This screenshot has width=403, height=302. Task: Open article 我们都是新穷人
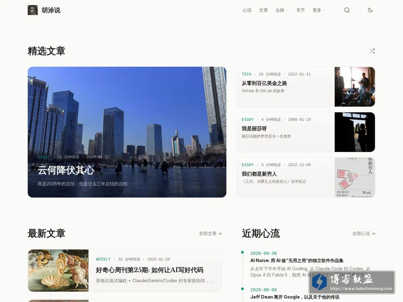tap(259, 174)
